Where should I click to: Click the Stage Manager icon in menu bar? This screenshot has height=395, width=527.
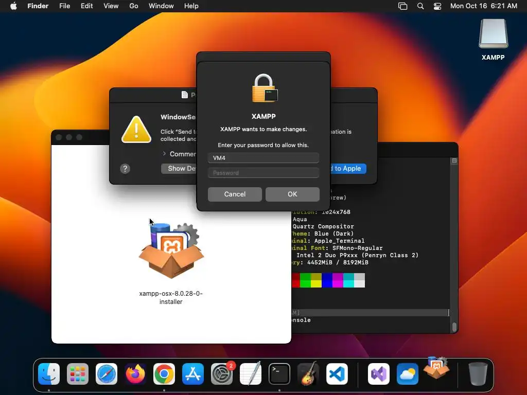pyautogui.click(x=402, y=6)
